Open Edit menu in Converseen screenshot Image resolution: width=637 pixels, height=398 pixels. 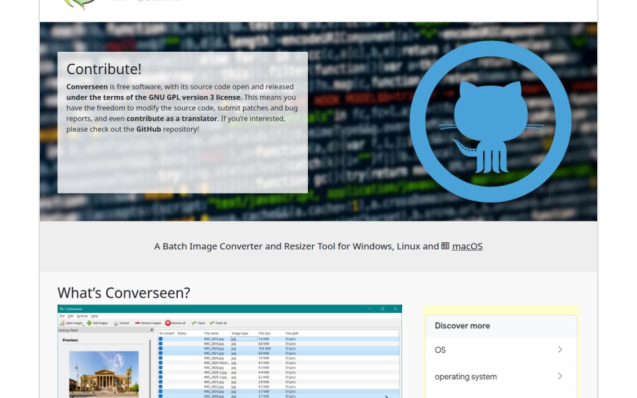pos(71,316)
